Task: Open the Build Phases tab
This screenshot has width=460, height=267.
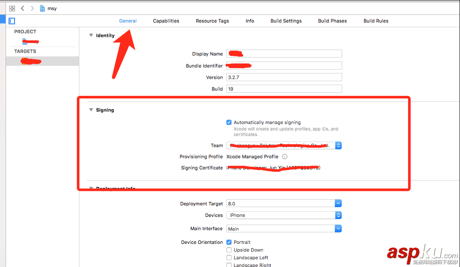Action: pos(332,21)
